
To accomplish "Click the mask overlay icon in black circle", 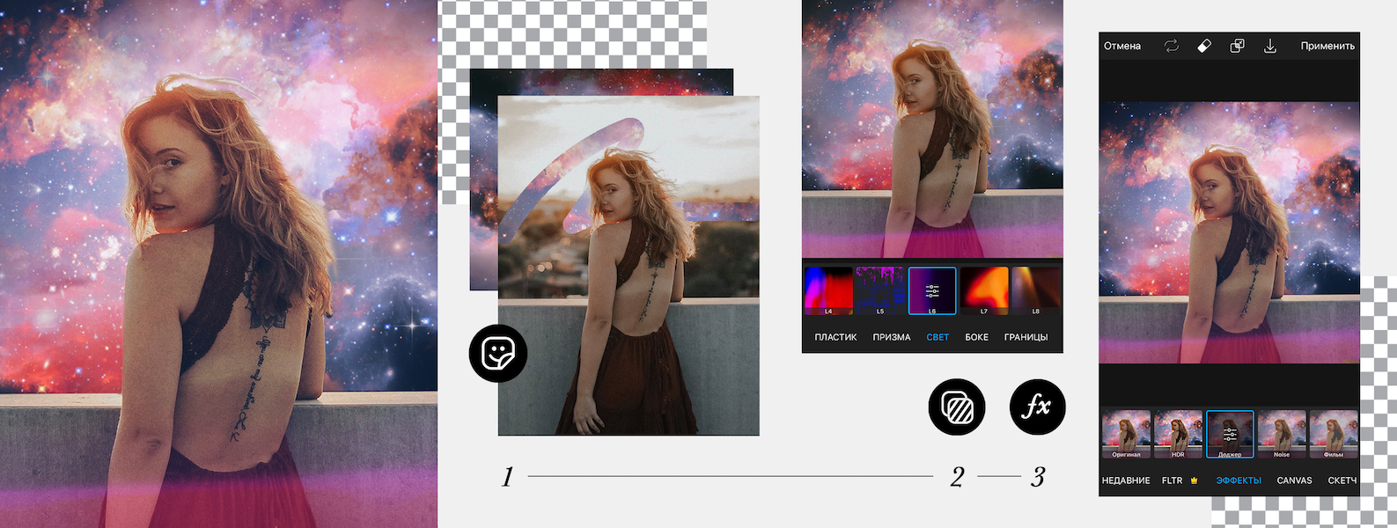I will click(x=957, y=407).
